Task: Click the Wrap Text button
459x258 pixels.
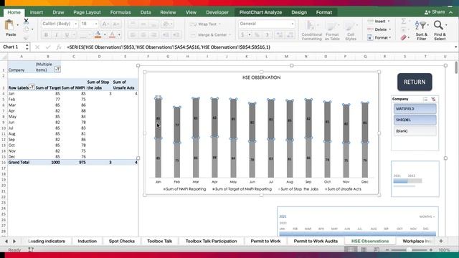Action: pos(205,24)
